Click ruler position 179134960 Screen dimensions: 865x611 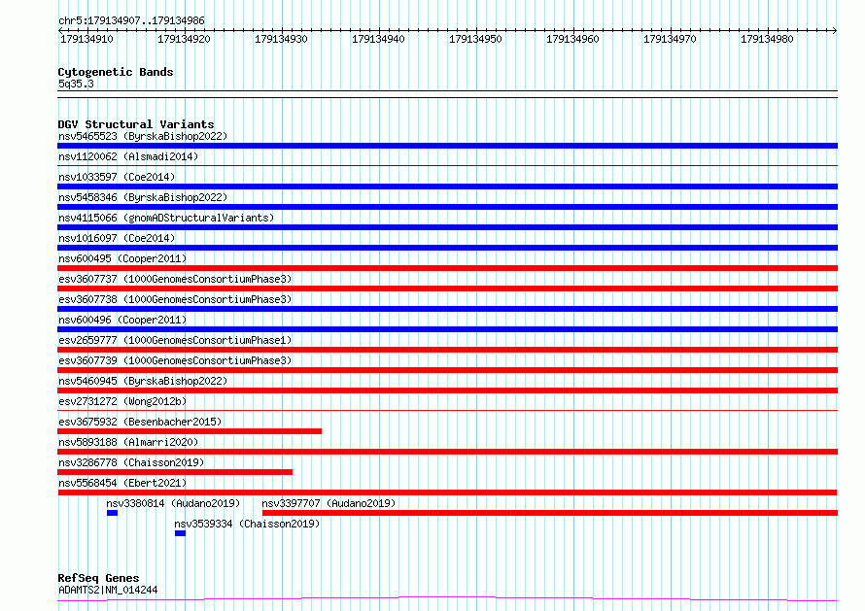point(572,39)
